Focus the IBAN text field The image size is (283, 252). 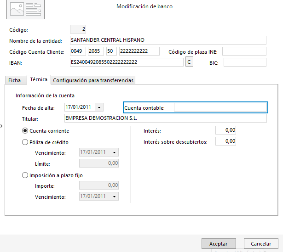[127, 62]
